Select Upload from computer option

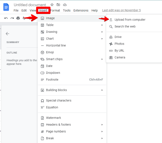130,20
